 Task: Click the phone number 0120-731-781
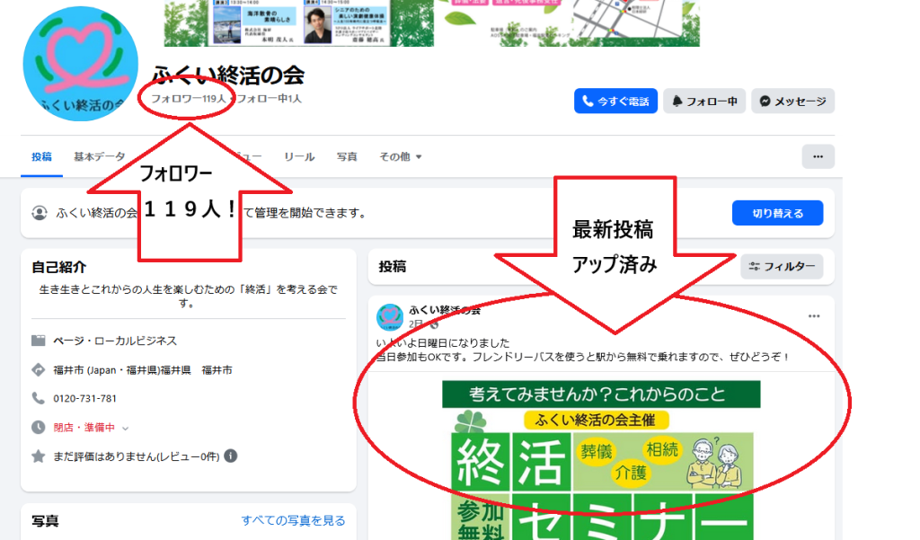point(84,398)
